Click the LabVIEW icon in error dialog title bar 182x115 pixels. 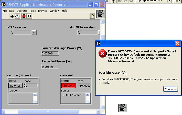99,43
